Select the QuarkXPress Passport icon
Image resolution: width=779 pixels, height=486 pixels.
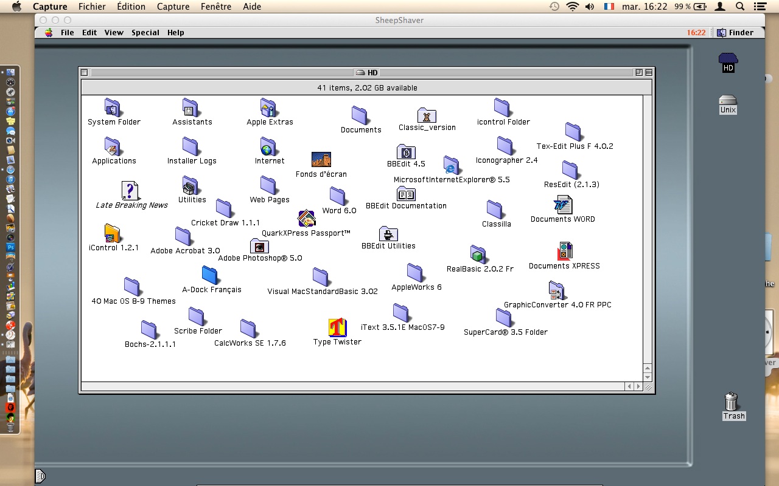coord(306,219)
